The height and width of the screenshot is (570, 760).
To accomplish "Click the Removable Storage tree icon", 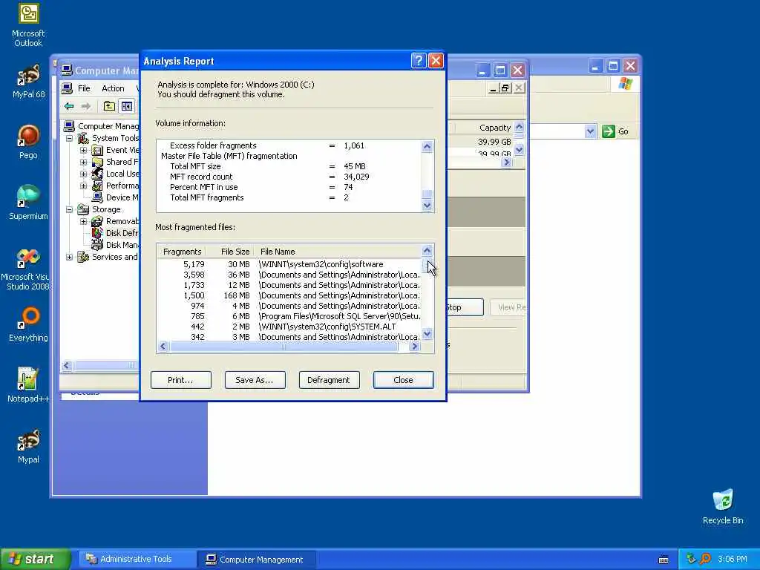I will [97, 221].
